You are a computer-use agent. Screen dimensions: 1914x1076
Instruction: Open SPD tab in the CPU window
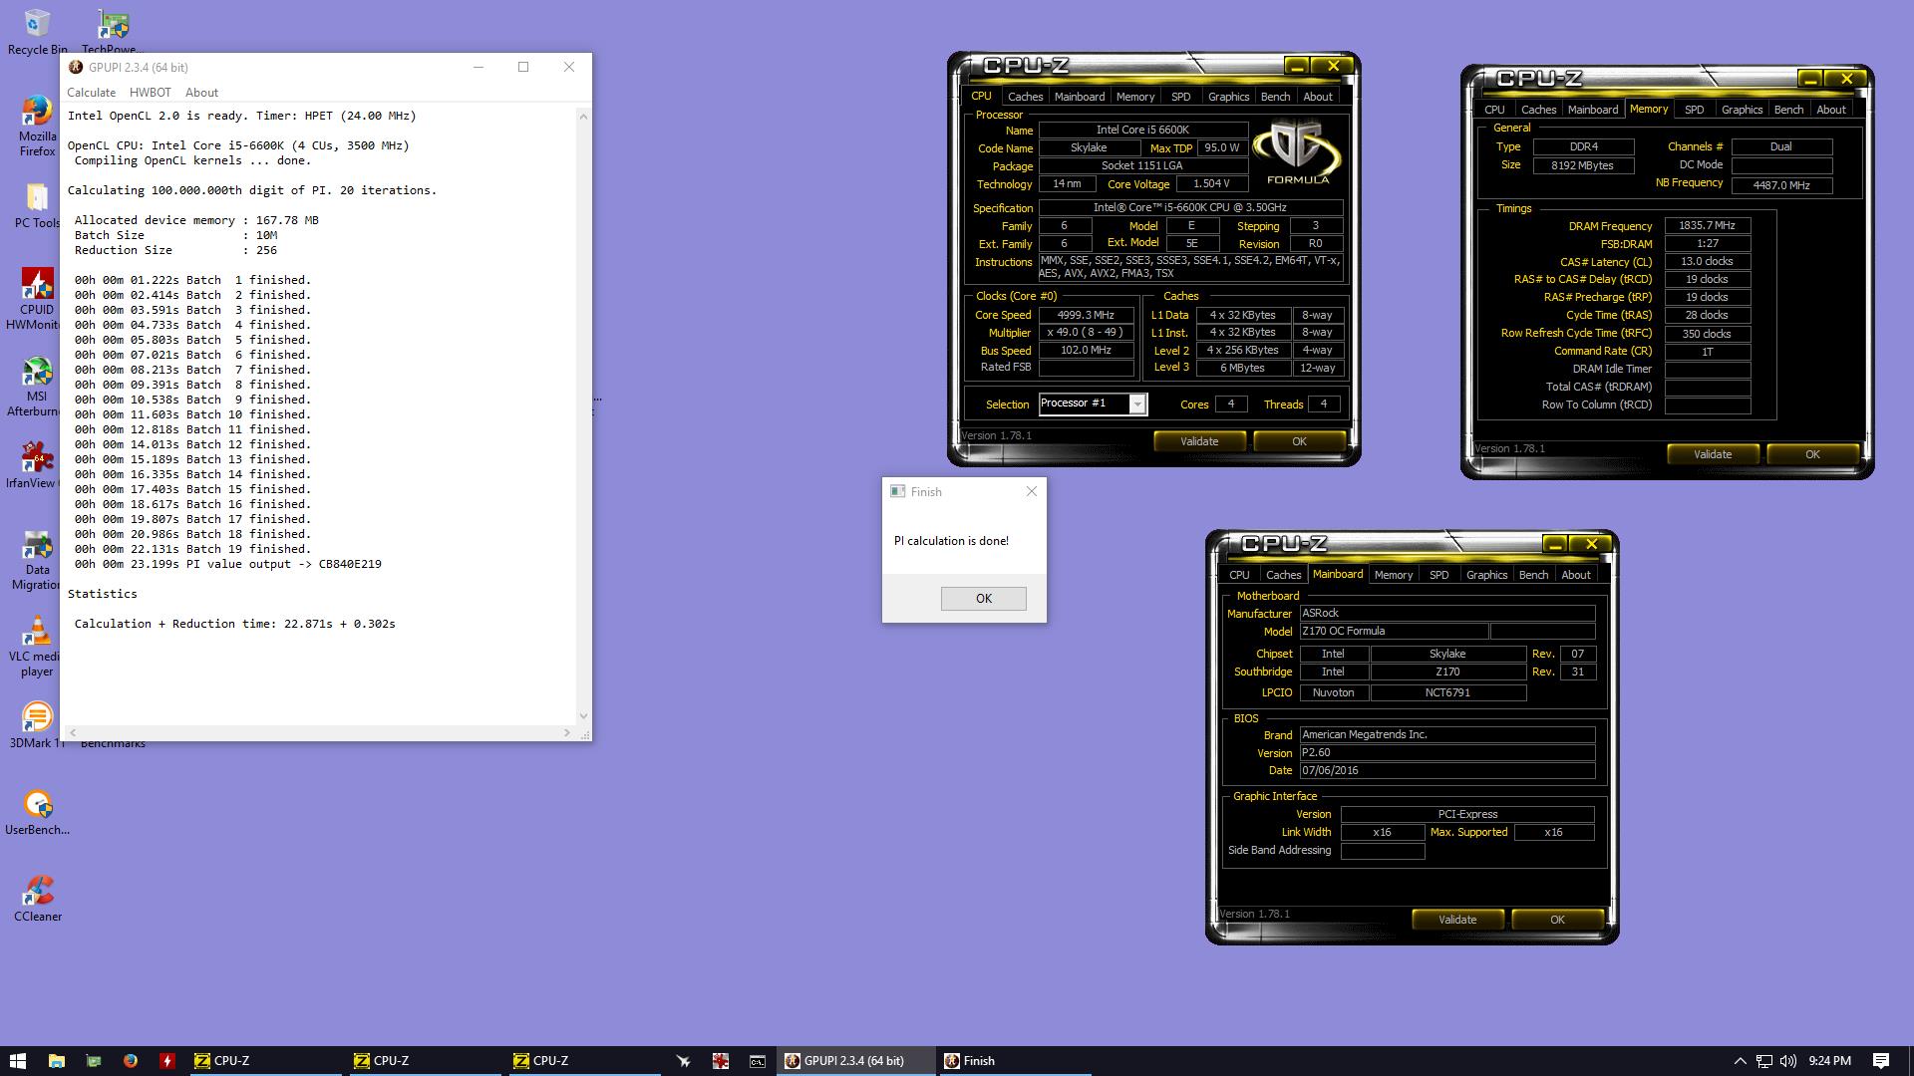(1181, 97)
